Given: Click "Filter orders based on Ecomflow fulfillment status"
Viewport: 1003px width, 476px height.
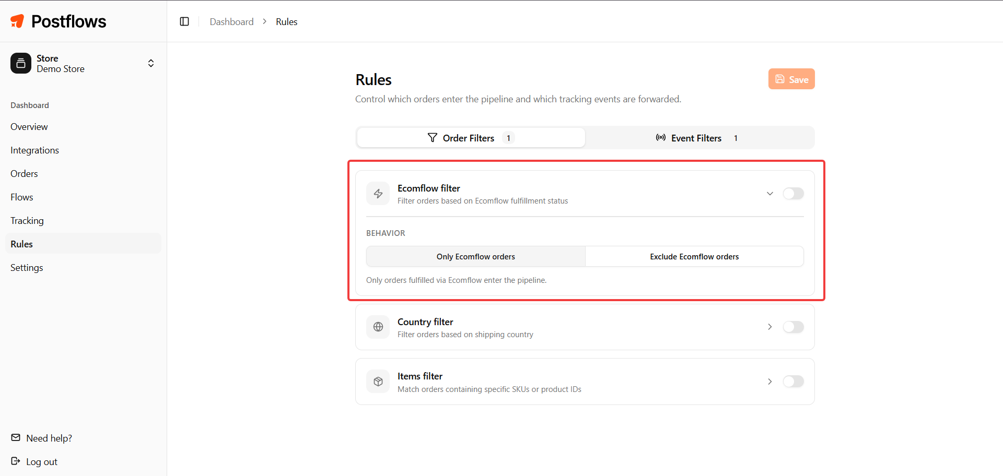Looking at the screenshot, I should coord(483,201).
